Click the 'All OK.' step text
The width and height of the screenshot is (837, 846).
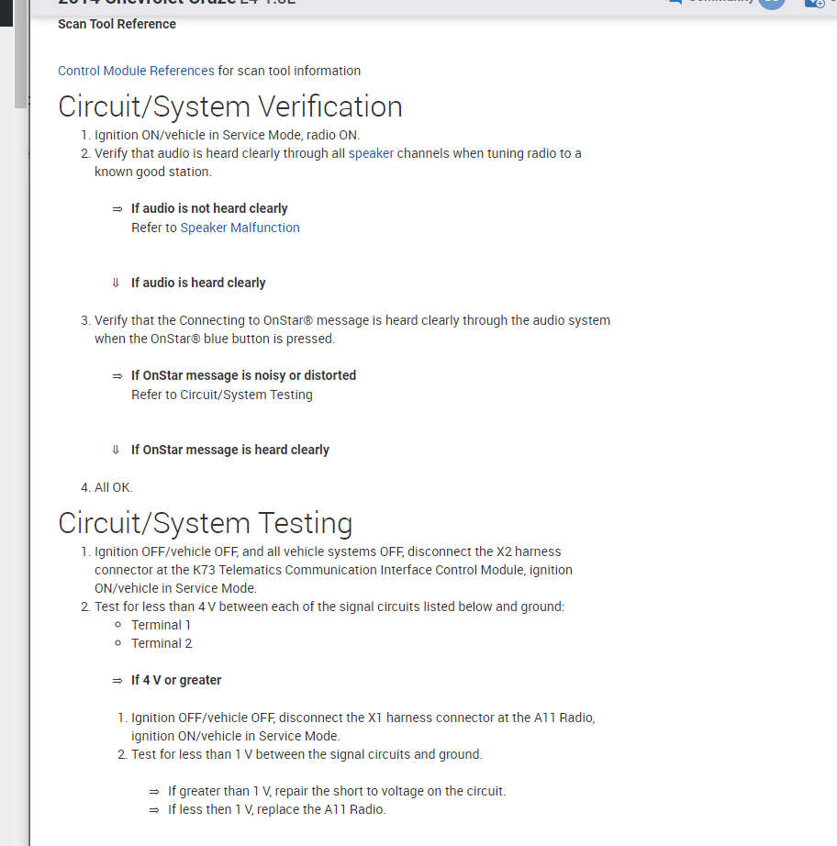[113, 488]
